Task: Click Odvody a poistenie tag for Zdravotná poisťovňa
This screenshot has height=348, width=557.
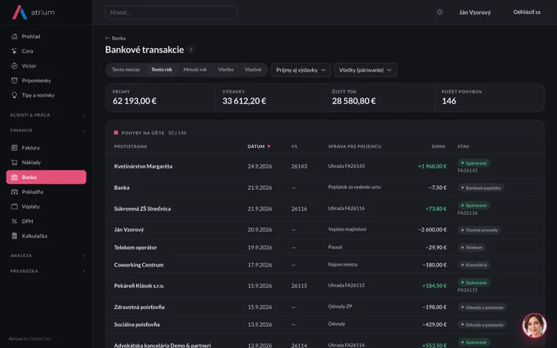Action: point(482,308)
